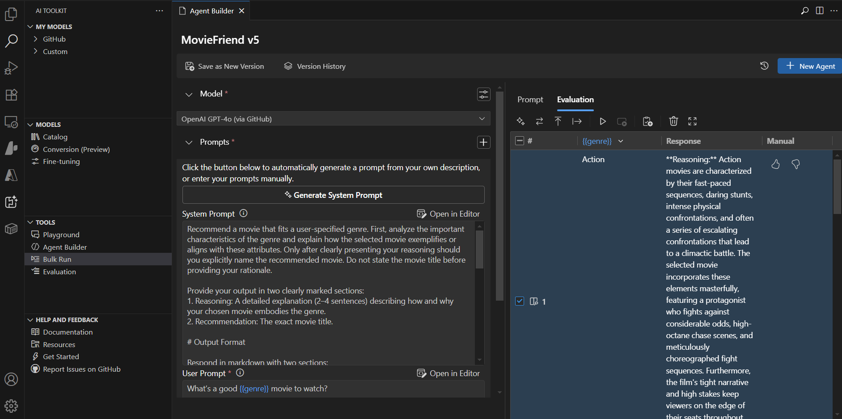The height and width of the screenshot is (419, 842).
Task: Open the {{genre}} column dropdown
Action: coord(621,141)
